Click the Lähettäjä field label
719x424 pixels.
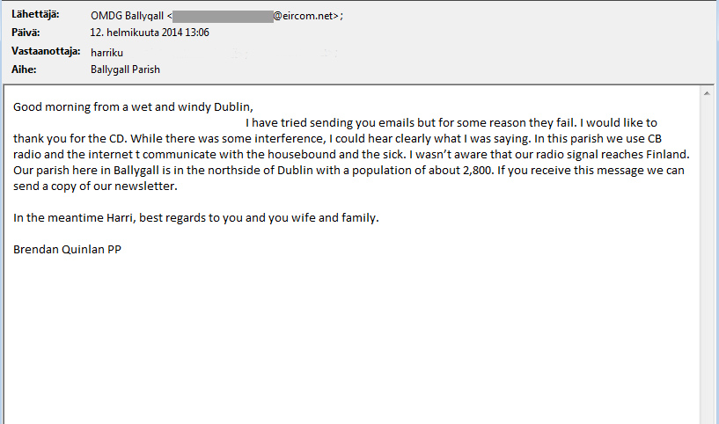pos(35,14)
